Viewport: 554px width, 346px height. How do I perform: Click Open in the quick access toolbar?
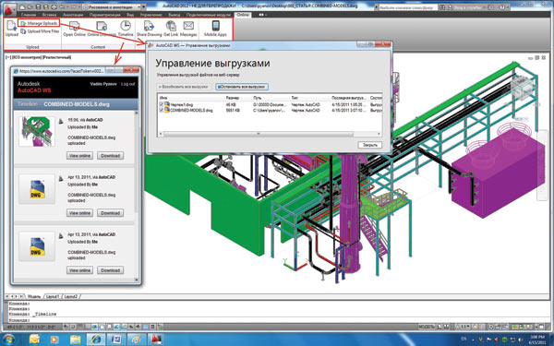click(x=30, y=6)
